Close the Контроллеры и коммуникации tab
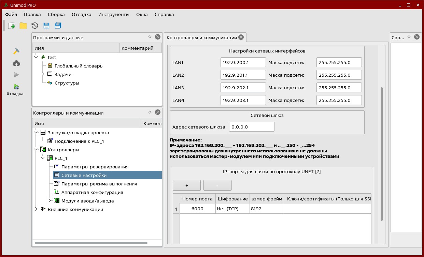Screen dimensions: 424x257 241,37
